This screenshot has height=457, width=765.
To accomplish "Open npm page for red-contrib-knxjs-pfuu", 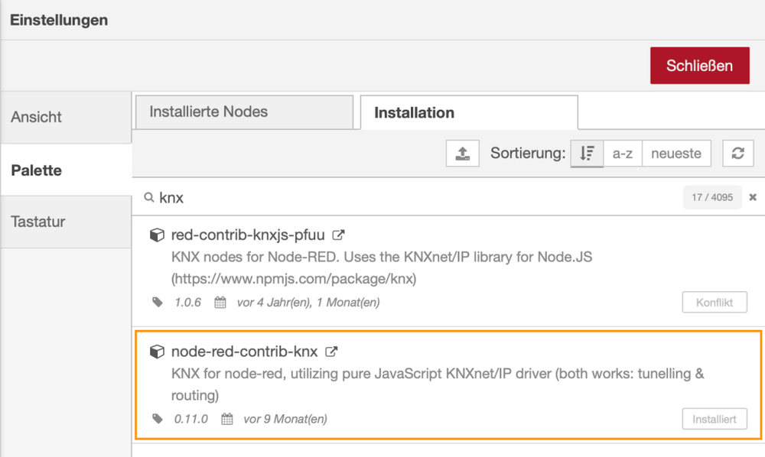I will tap(338, 235).
